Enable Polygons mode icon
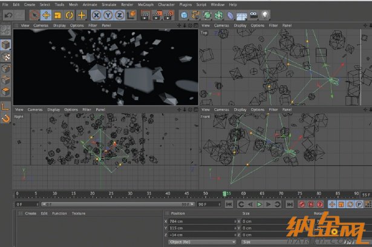Viewport: 372px width, 247px height. tap(5, 92)
